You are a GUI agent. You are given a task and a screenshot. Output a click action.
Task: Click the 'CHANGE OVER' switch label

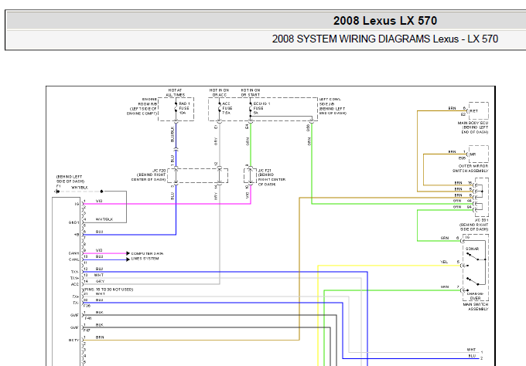click(x=475, y=296)
